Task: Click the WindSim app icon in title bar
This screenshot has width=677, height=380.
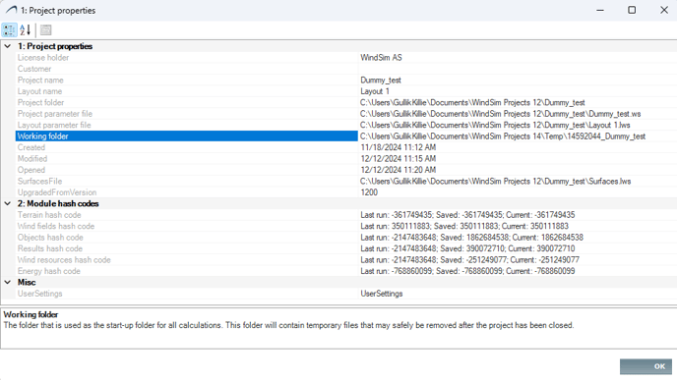Action: click(11, 10)
